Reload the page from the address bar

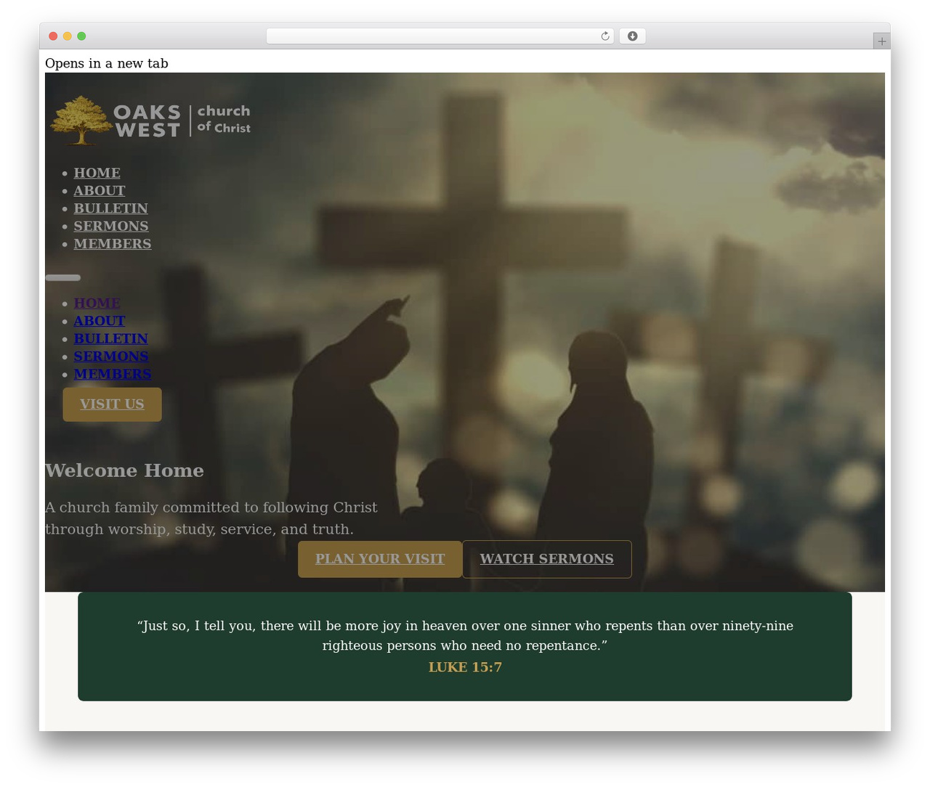[x=605, y=36]
